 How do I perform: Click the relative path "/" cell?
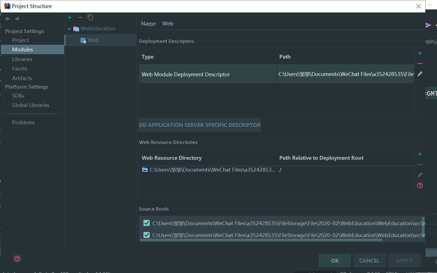[280, 170]
